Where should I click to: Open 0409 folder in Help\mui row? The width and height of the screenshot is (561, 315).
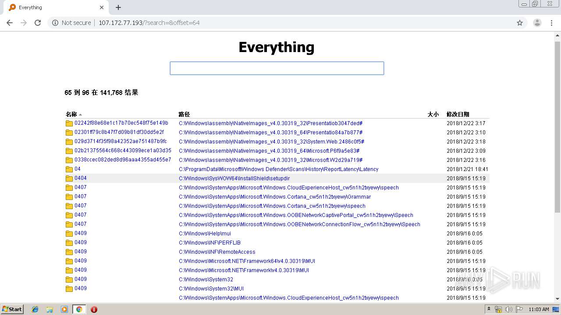(x=81, y=233)
